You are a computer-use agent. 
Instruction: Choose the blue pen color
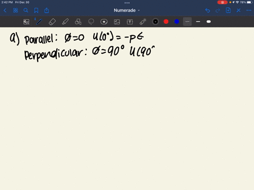pyautogui.click(x=177, y=22)
